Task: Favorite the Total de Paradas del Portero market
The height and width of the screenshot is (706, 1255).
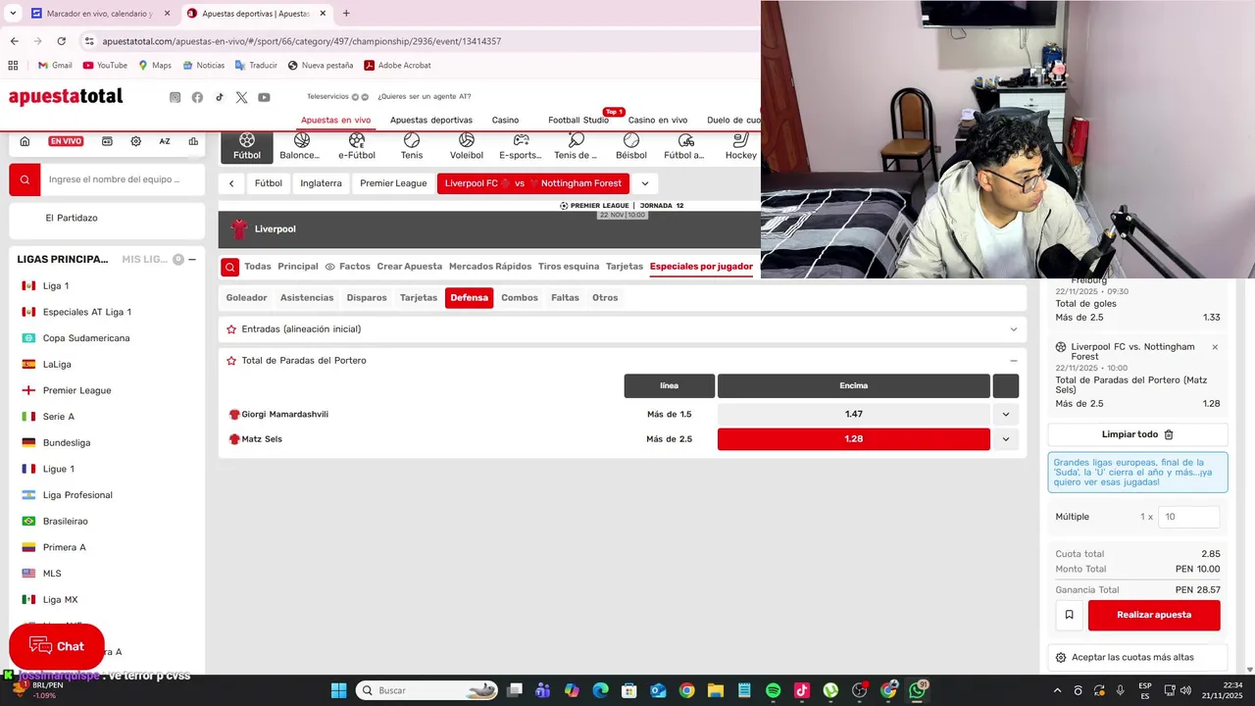Action: pos(231,361)
